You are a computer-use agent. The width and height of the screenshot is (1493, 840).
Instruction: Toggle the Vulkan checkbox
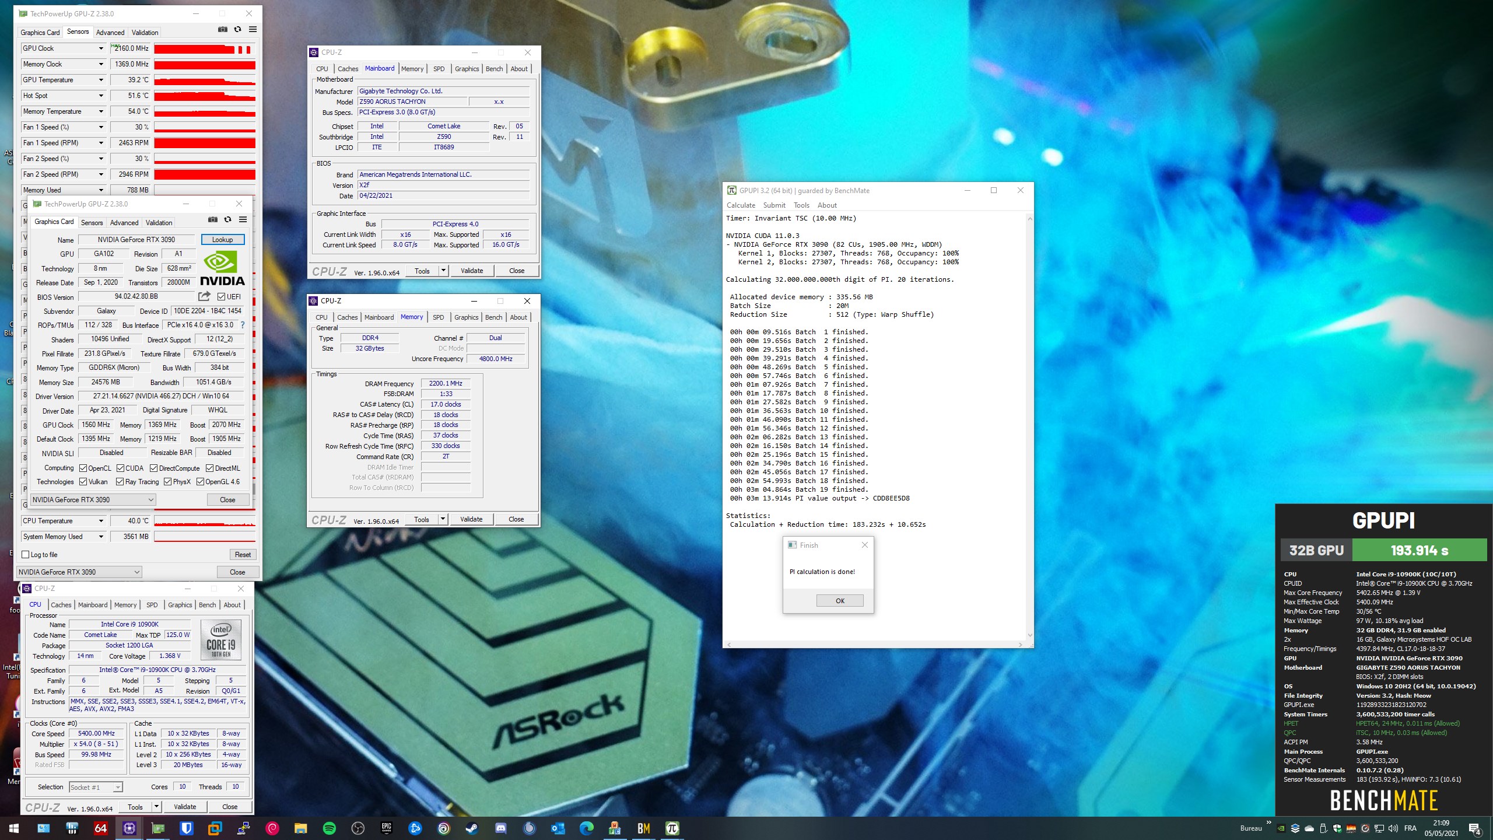(x=83, y=481)
